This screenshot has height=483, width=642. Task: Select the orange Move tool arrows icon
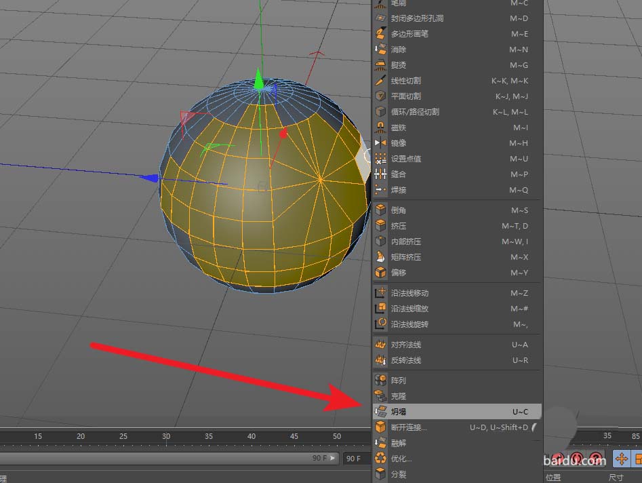click(x=621, y=459)
